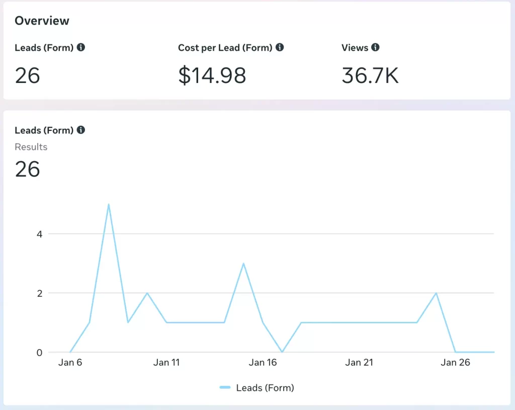The height and width of the screenshot is (410, 515).
Task: Toggle the Leads (Form) legend label
Action: pyautogui.click(x=265, y=388)
